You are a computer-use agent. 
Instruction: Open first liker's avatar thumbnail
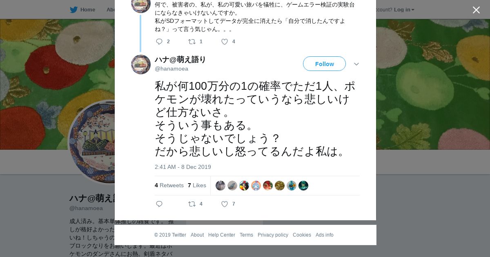coord(220,186)
